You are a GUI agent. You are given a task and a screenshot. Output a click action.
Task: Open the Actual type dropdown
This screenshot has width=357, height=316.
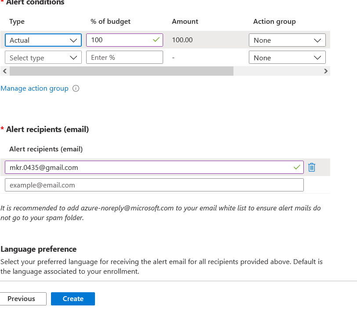pyautogui.click(x=43, y=40)
